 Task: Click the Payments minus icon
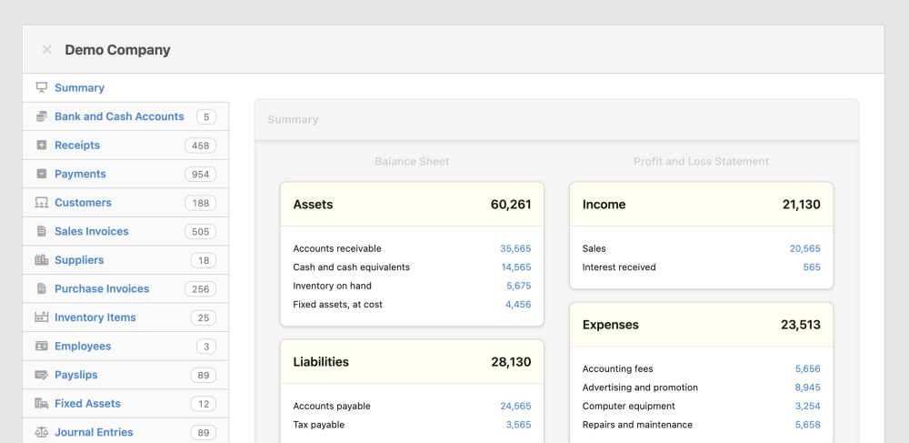click(x=41, y=174)
